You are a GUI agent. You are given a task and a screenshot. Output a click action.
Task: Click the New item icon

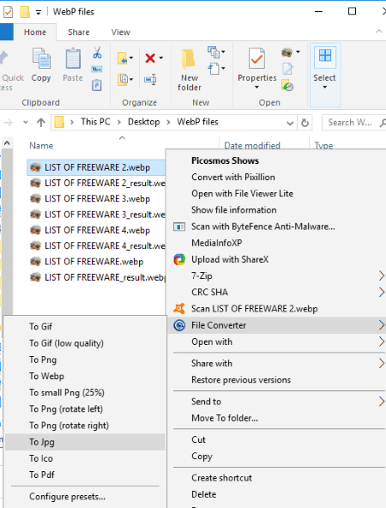213,51
